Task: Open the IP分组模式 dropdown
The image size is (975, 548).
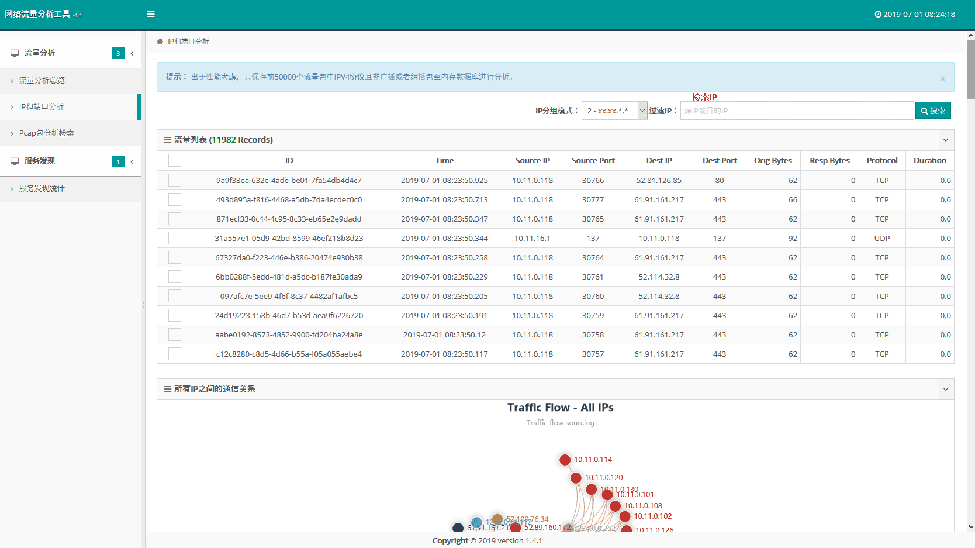Action: tap(614, 111)
